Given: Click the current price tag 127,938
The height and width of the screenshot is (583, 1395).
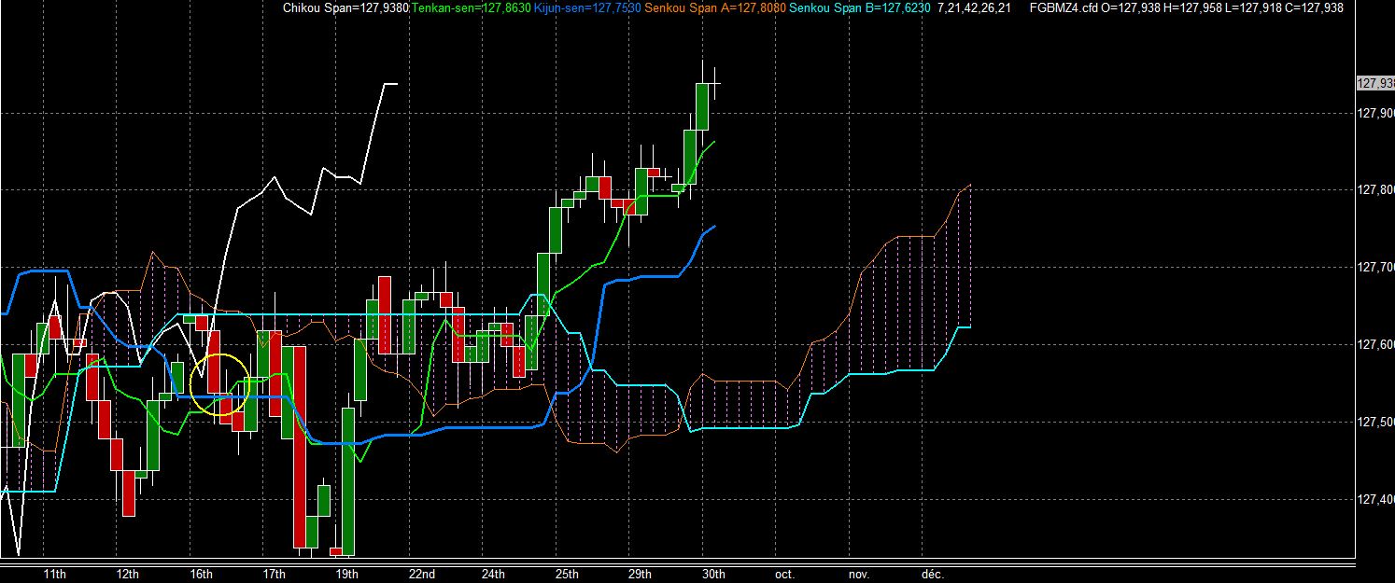Looking at the screenshot, I should (1375, 84).
